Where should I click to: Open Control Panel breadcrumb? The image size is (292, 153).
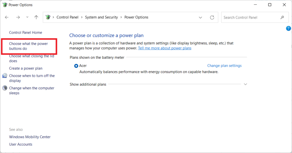tap(68, 17)
